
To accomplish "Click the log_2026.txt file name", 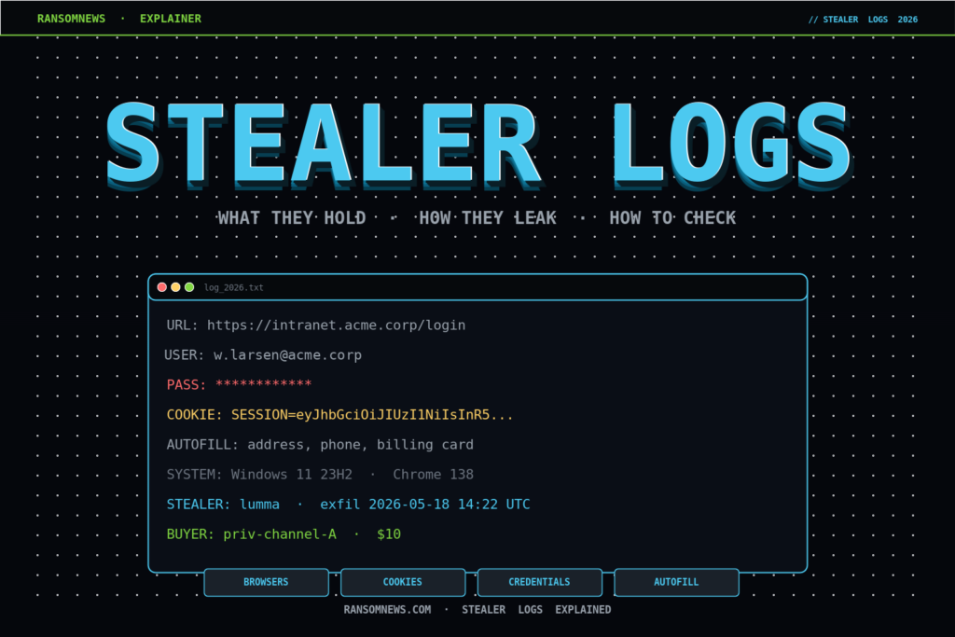I will click(234, 287).
